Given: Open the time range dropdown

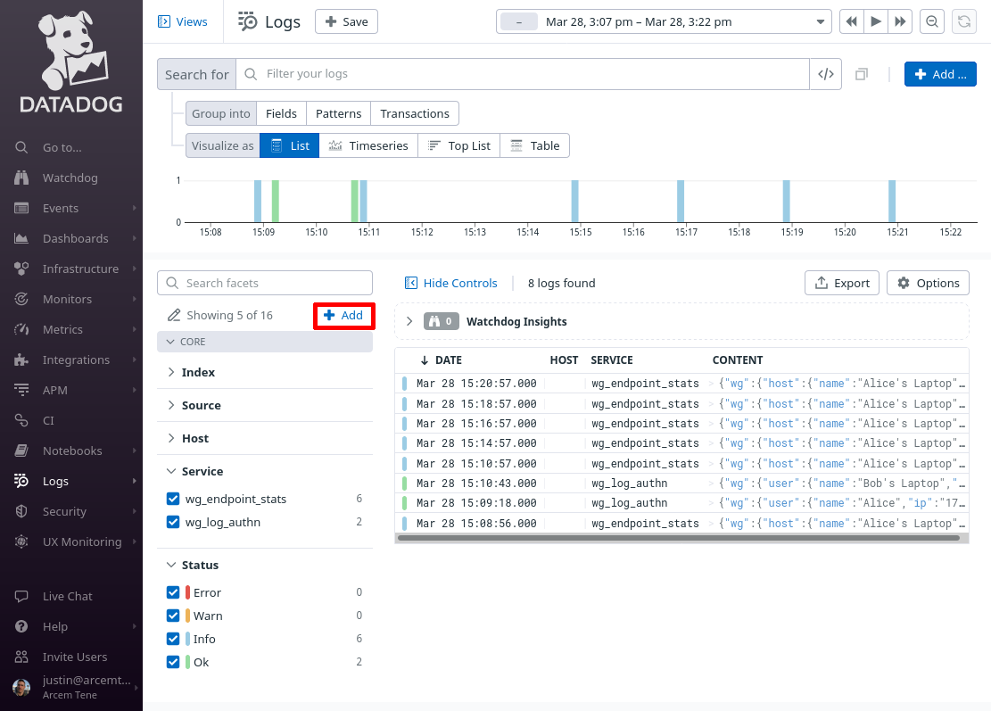Looking at the screenshot, I should click(x=664, y=21).
